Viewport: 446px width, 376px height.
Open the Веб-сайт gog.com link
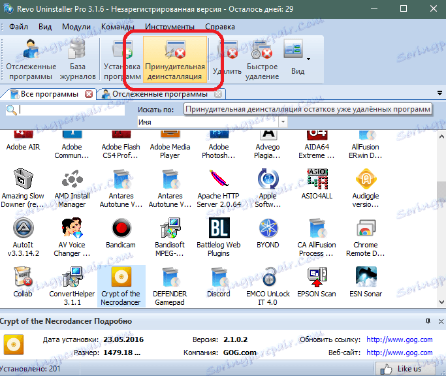pyautogui.click(x=400, y=352)
